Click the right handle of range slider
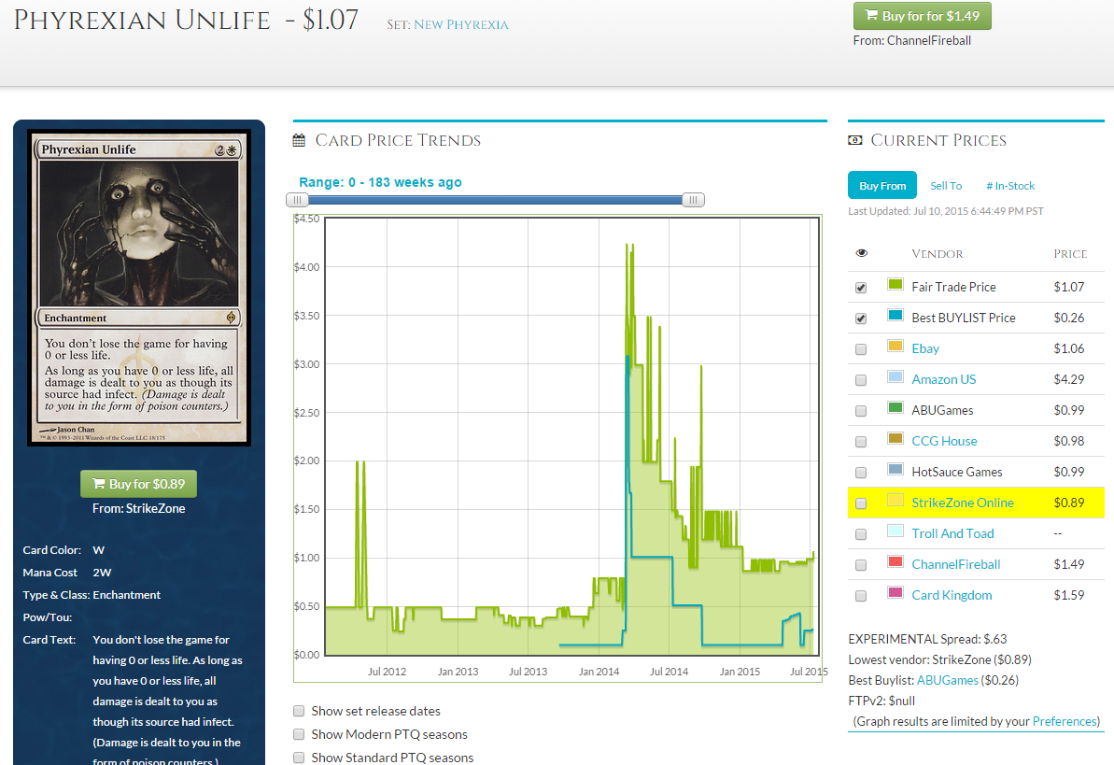Viewport: 1114px width, 765px height. pyautogui.click(x=693, y=201)
